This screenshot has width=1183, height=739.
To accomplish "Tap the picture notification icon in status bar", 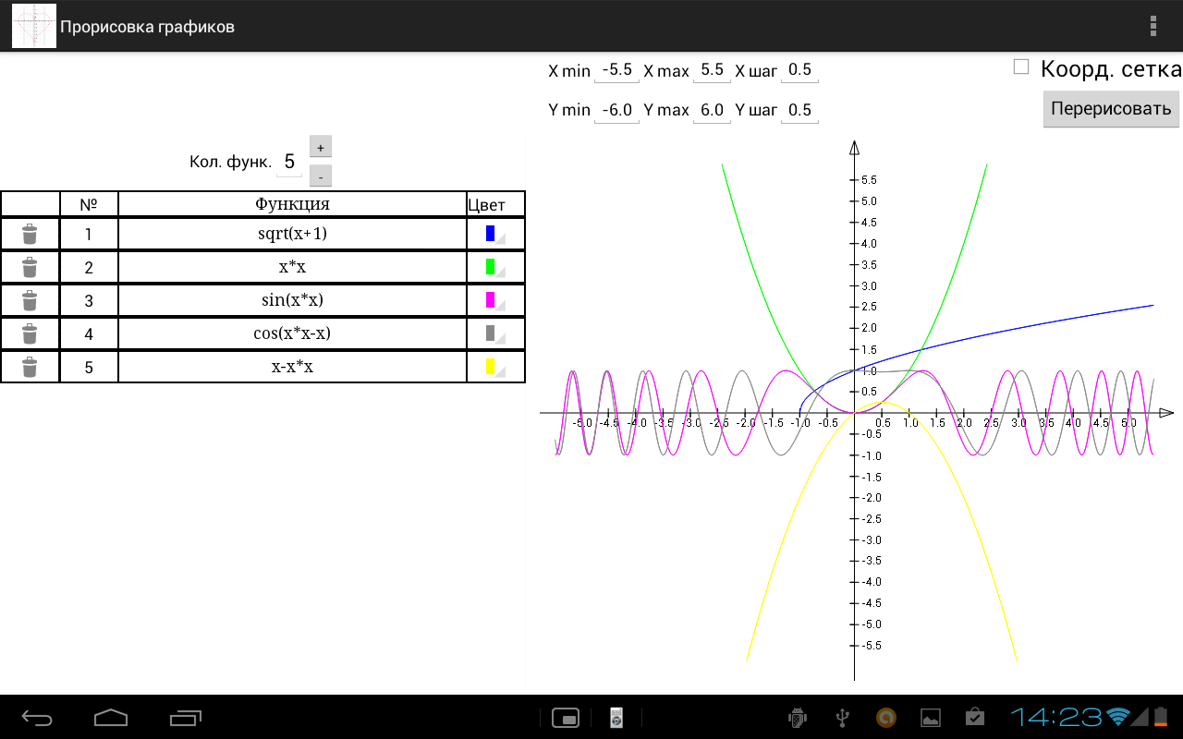I will click(x=931, y=717).
